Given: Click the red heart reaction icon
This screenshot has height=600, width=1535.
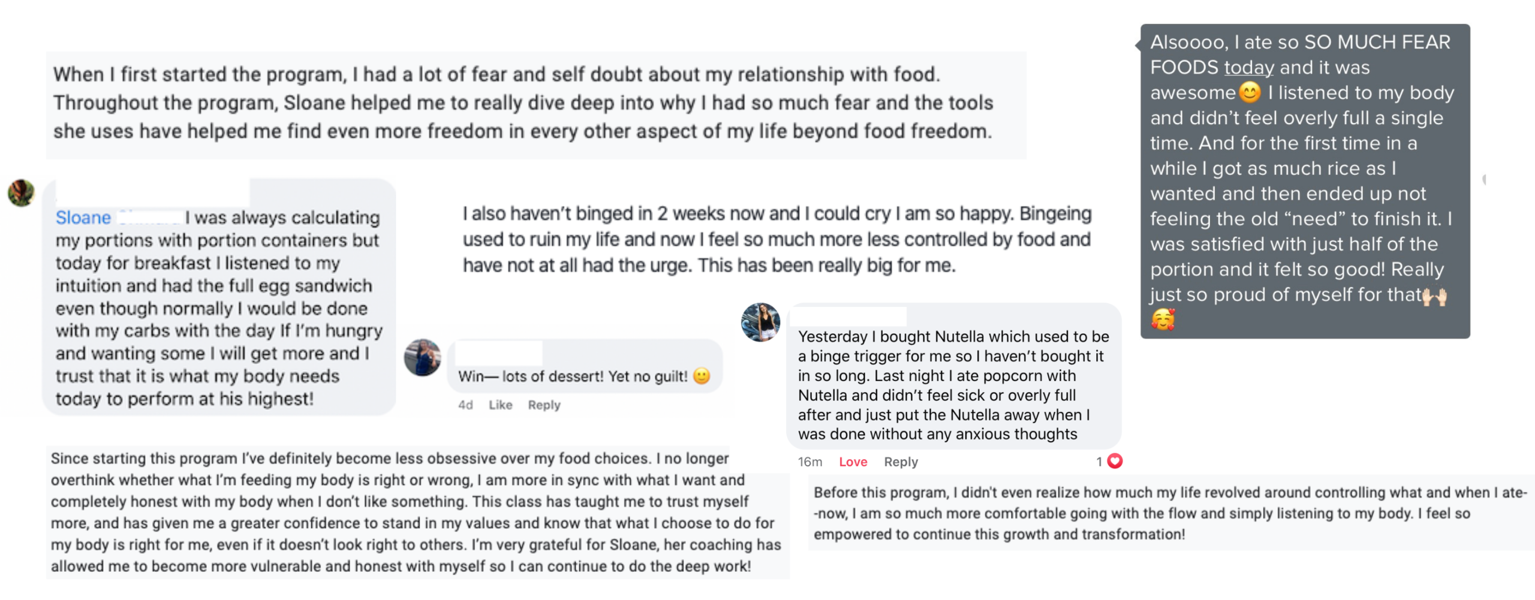Looking at the screenshot, I should point(1115,461).
